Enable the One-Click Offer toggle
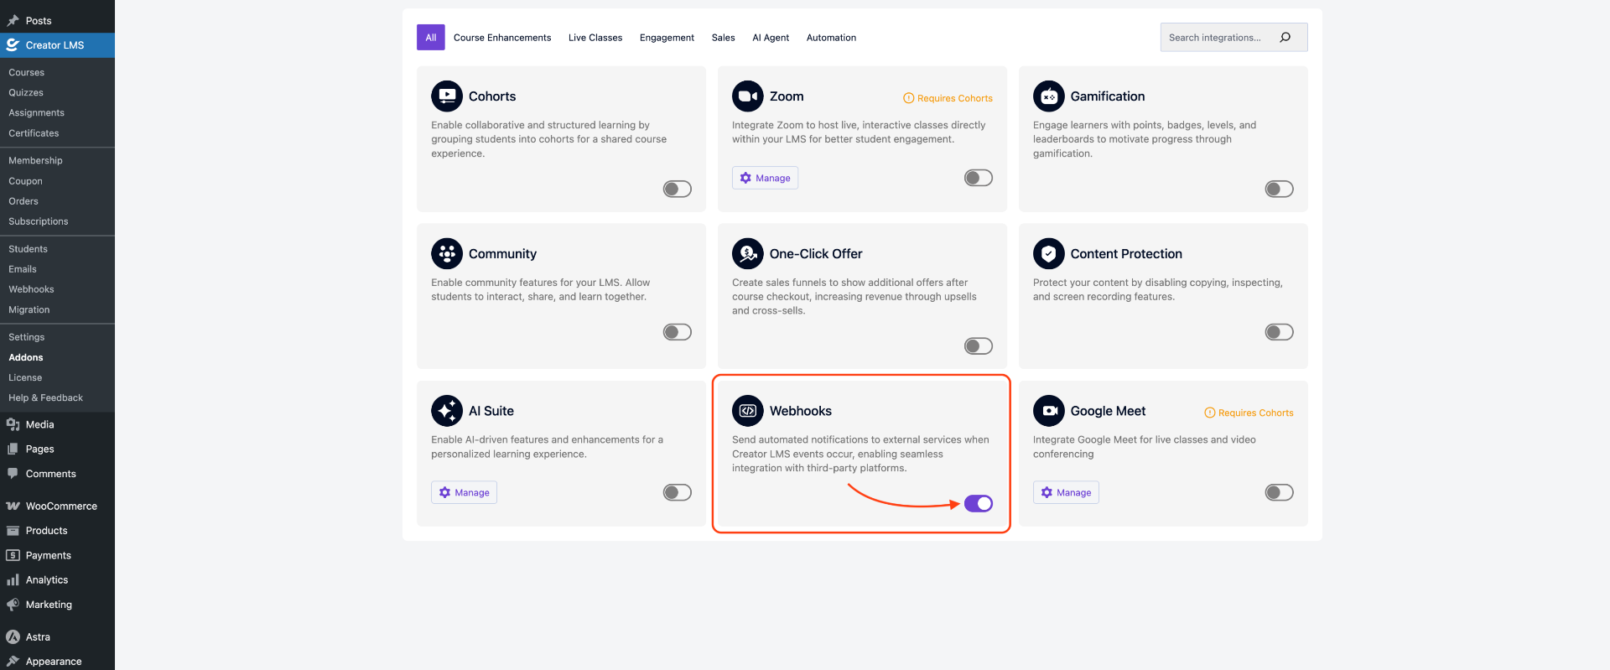The height and width of the screenshot is (670, 1610). pos(979,346)
